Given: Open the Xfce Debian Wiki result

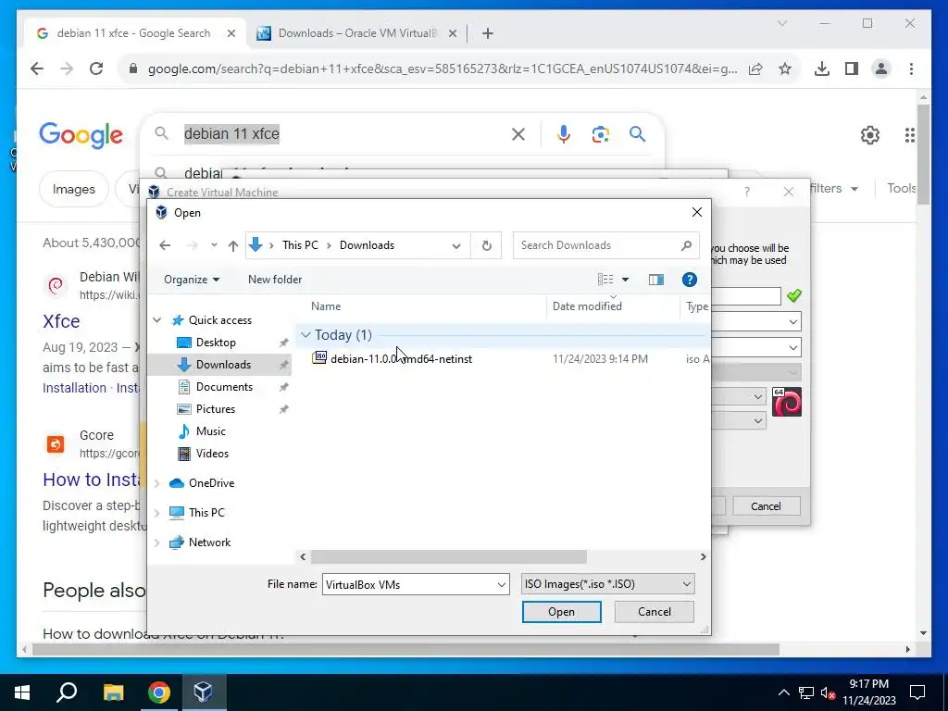Looking at the screenshot, I should pos(61,321).
